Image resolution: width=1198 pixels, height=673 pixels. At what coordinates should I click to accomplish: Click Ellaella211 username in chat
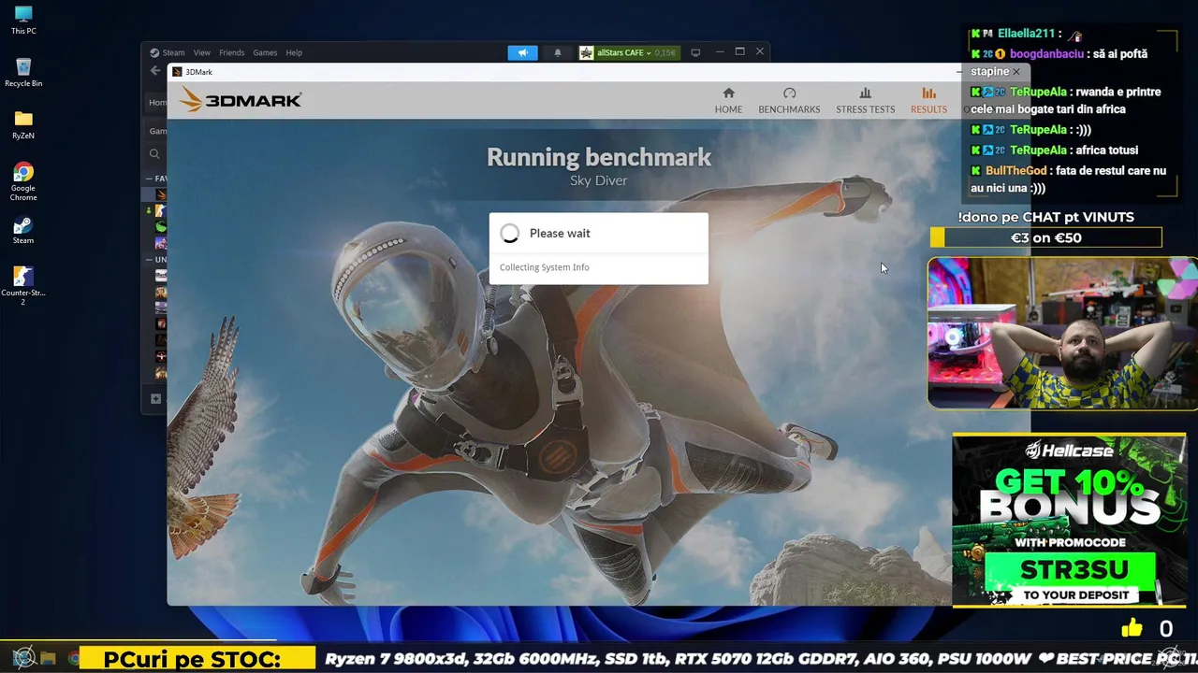click(x=1028, y=34)
